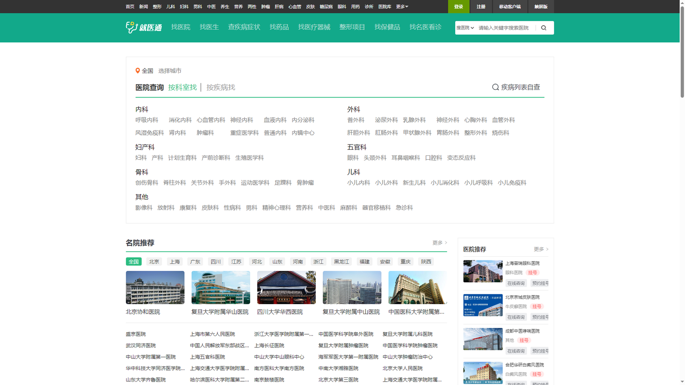The height and width of the screenshot is (385, 685).
Task: Go to 首页 in top bar
Action: click(130, 7)
